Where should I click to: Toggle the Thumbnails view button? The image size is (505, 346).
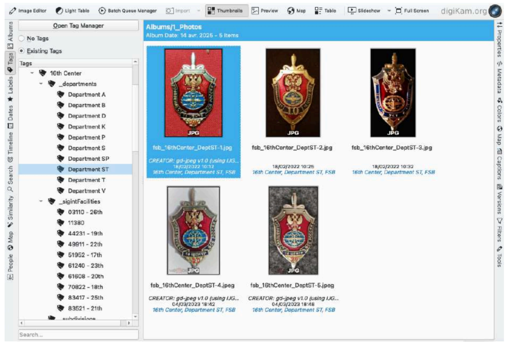tap(224, 11)
